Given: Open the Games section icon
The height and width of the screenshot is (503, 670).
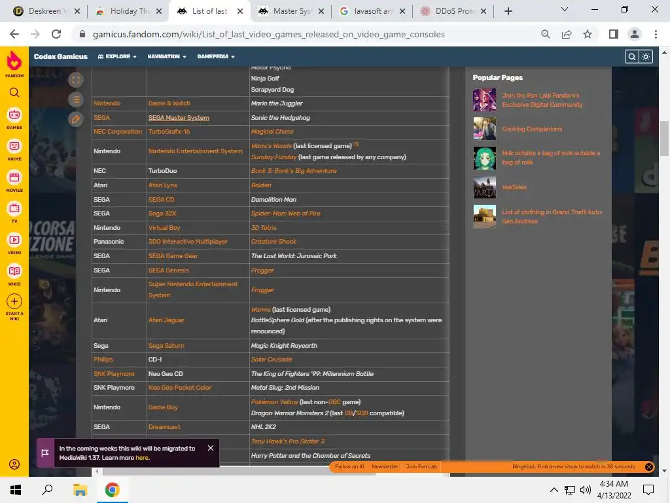Looking at the screenshot, I should coord(14,115).
